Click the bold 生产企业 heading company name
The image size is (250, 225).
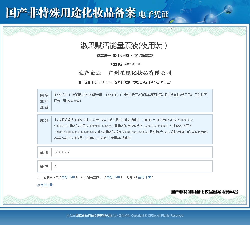tap(140, 73)
